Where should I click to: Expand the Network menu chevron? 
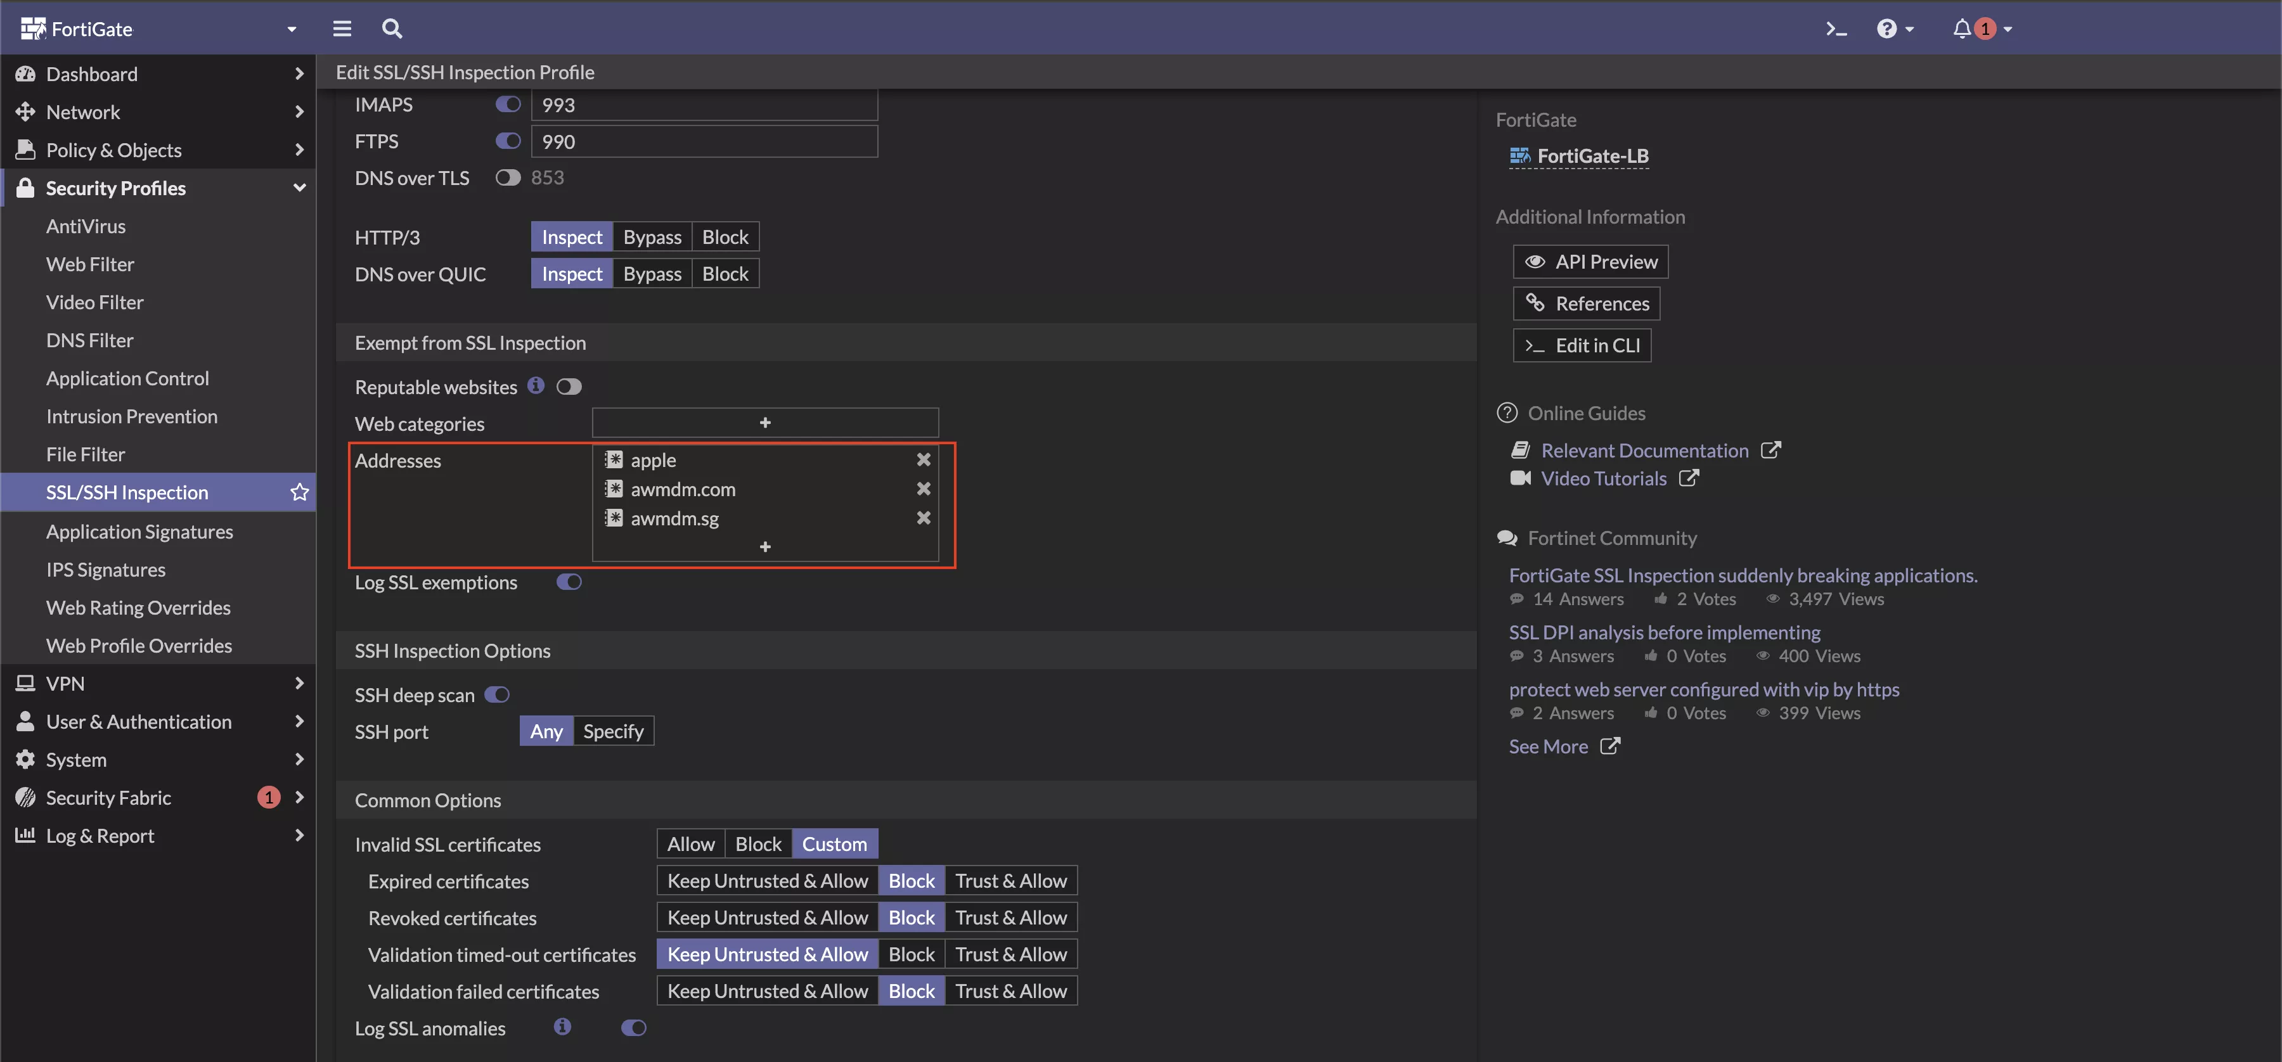tap(299, 112)
